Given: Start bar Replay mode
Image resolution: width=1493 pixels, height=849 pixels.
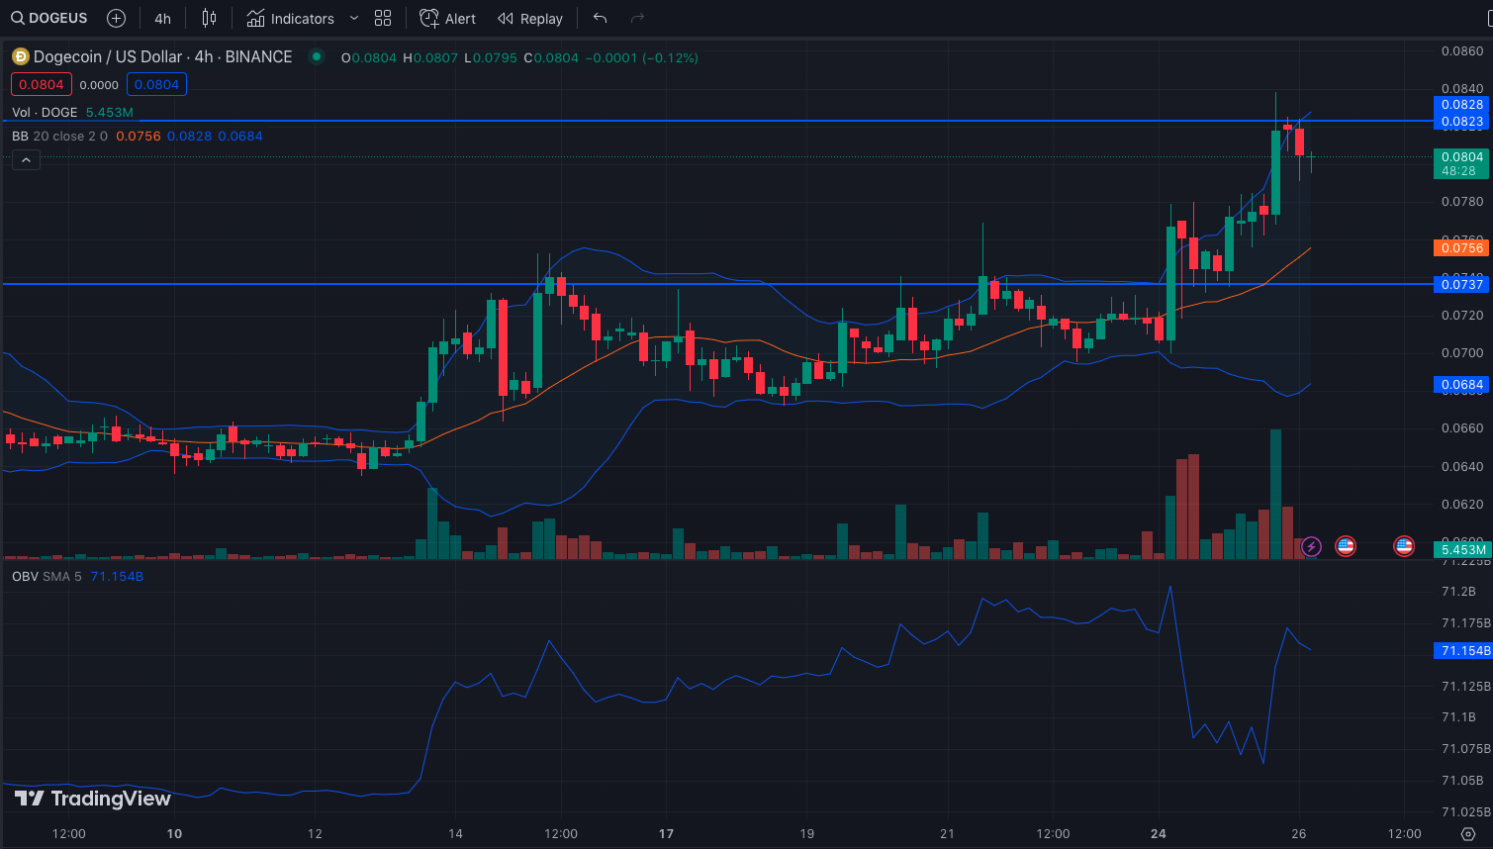Looking at the screenshot, I should [x=530, y=18].
